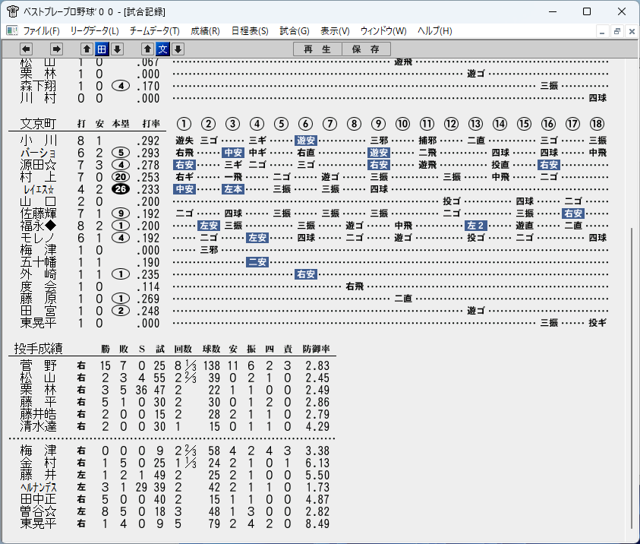Screen dimensions: 640x544
Task: Click the up arrow beside the 田 icon
Action: point(87,49)
